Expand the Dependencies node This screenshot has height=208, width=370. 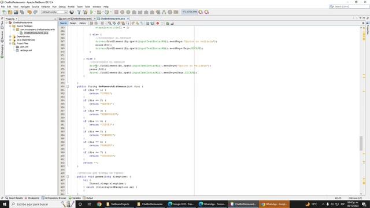pos(10,36)
